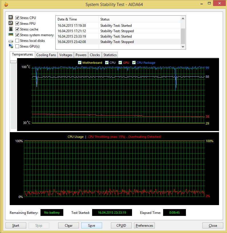Viewport: 227px width, 233px height.
Task: Click the log list scroll up arrow
Action: 183,19
